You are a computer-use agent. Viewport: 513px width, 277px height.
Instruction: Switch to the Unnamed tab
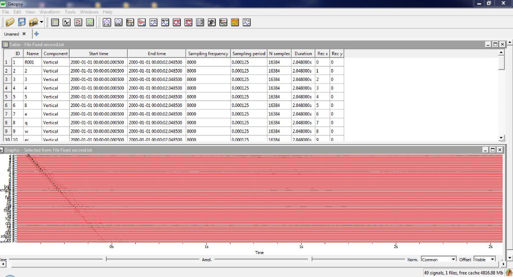pos(12,34)
